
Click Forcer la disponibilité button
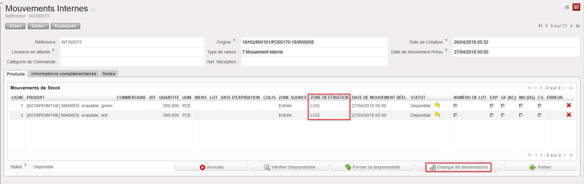[372, 167]
